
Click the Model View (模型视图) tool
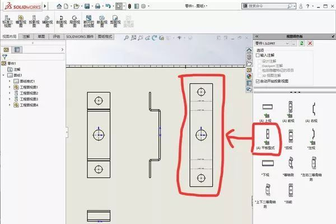tap(21, 21)
